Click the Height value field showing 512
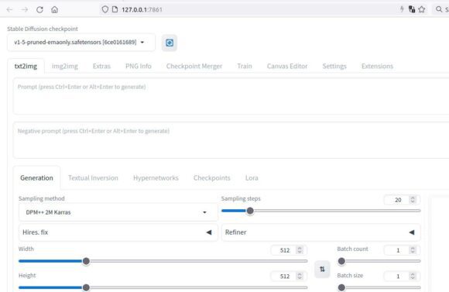 pyautogui.click(x=289, y=277)
